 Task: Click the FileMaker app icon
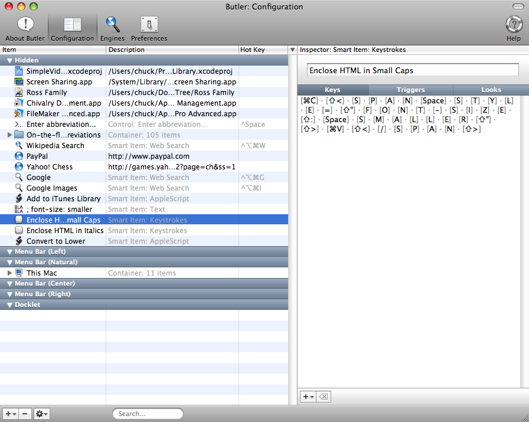tap(19, 114)
